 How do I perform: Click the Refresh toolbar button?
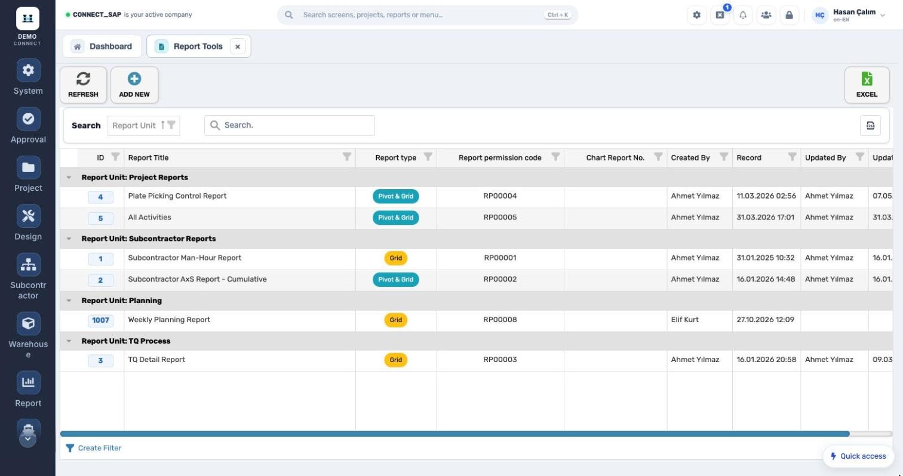click(x=83, y=85)
